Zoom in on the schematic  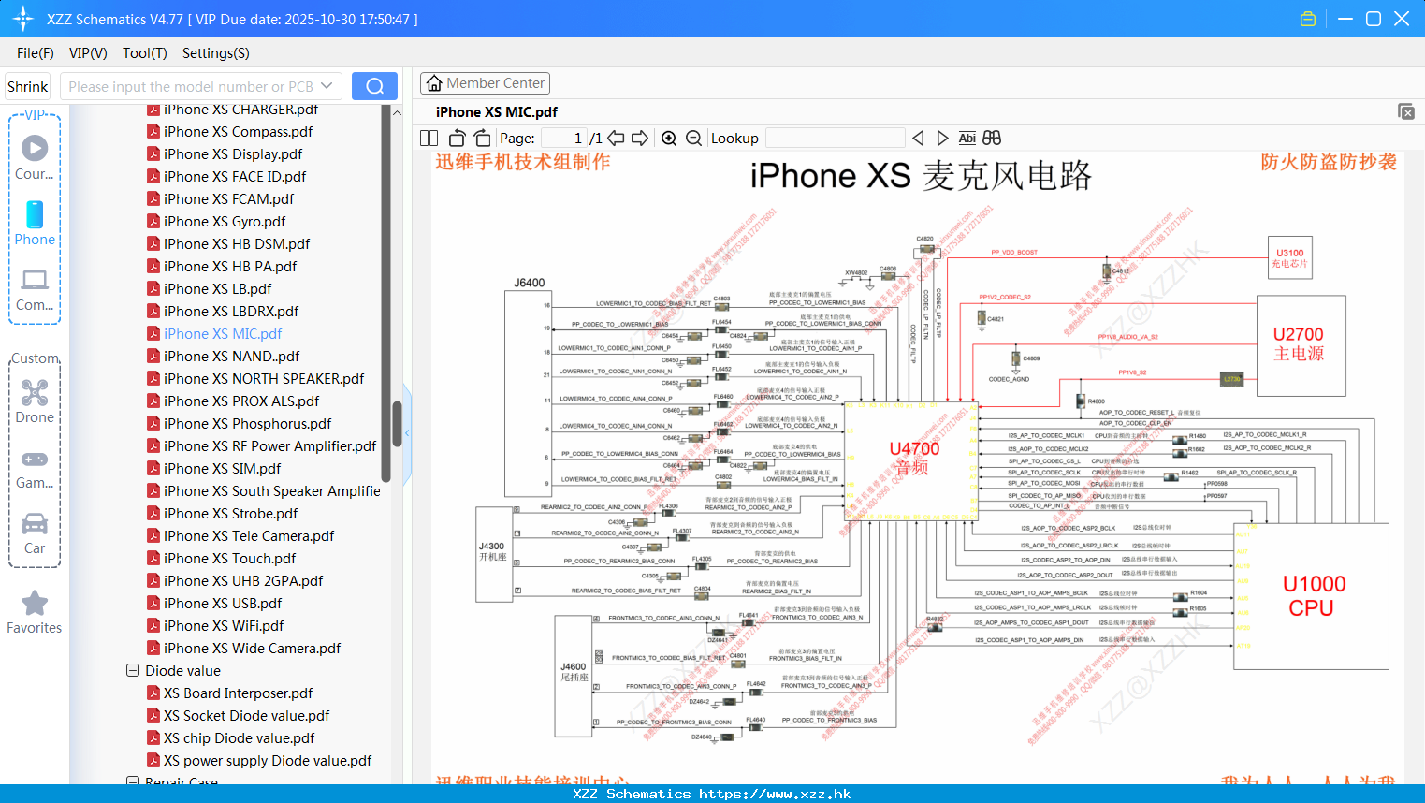(x=669, y=138)
